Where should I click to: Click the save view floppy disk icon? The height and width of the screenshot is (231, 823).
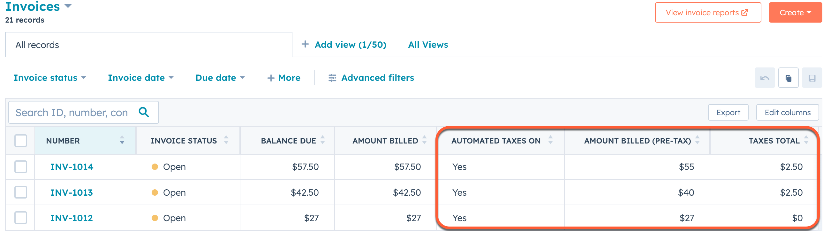coord(812,78)
